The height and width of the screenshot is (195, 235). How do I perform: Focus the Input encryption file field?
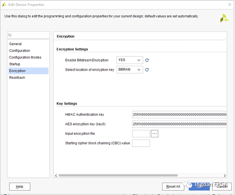(x=141, y=134)
